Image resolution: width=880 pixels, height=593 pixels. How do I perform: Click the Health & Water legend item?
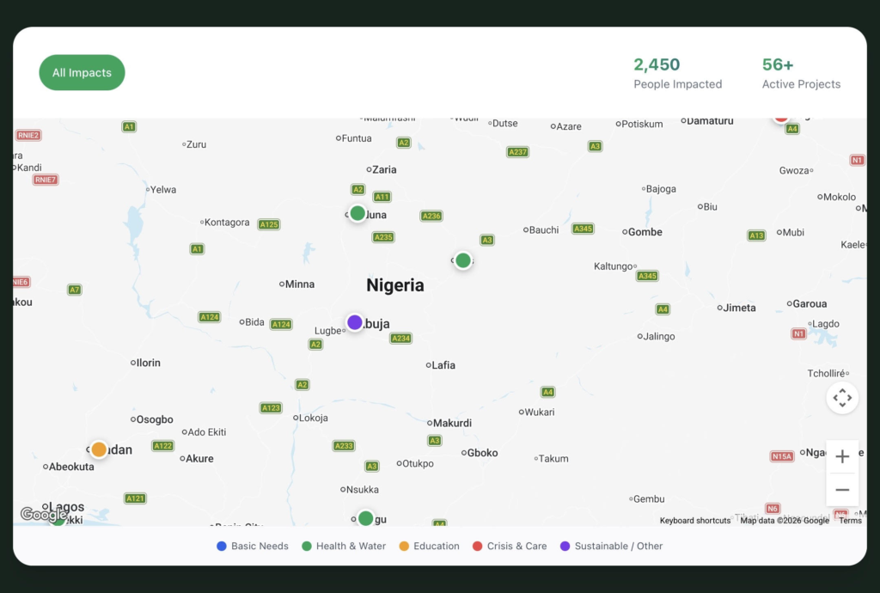pyautogui.click(x=344, y=547)
